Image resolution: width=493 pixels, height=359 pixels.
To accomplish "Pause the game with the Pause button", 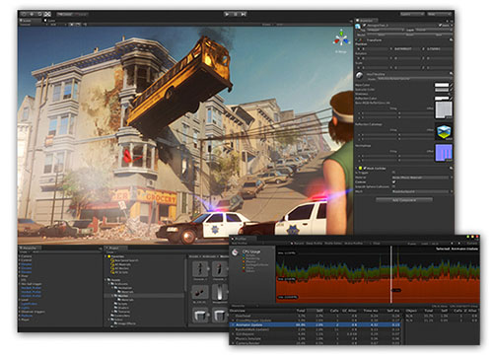I will (236, 14).
